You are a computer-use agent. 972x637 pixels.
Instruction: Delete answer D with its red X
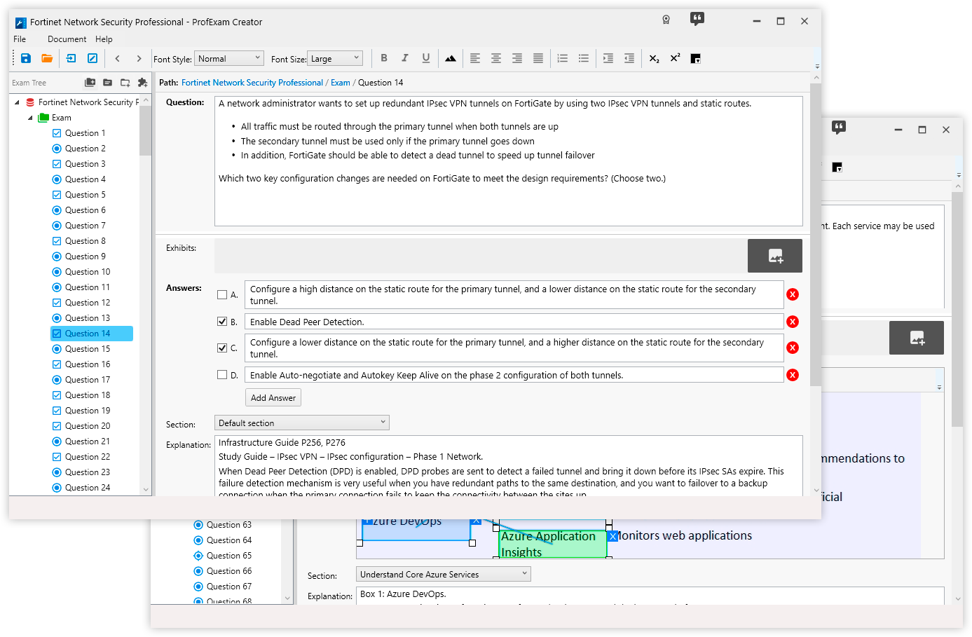coord(793,375)
